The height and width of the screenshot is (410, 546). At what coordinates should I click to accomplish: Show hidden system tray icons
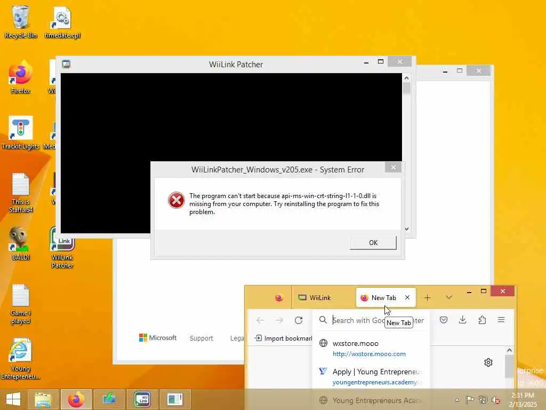click(457, 400)
